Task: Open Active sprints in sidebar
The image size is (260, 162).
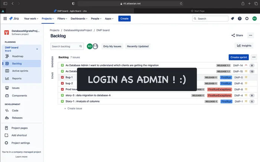Action: pyautogui.click(x=20, y=71)
